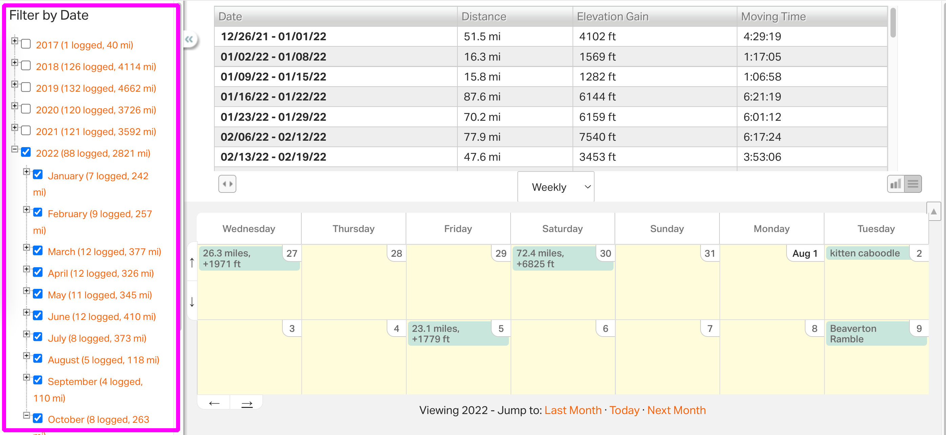
Task: Collapse the sidebar with double-chevron icon
Action: 189,39
